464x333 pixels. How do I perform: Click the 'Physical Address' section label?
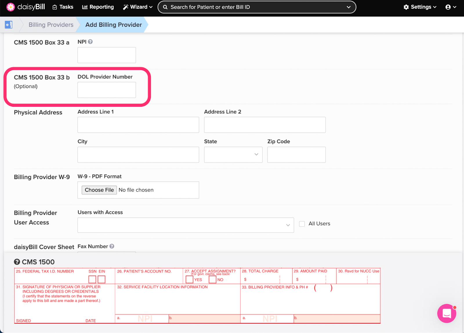38,112
